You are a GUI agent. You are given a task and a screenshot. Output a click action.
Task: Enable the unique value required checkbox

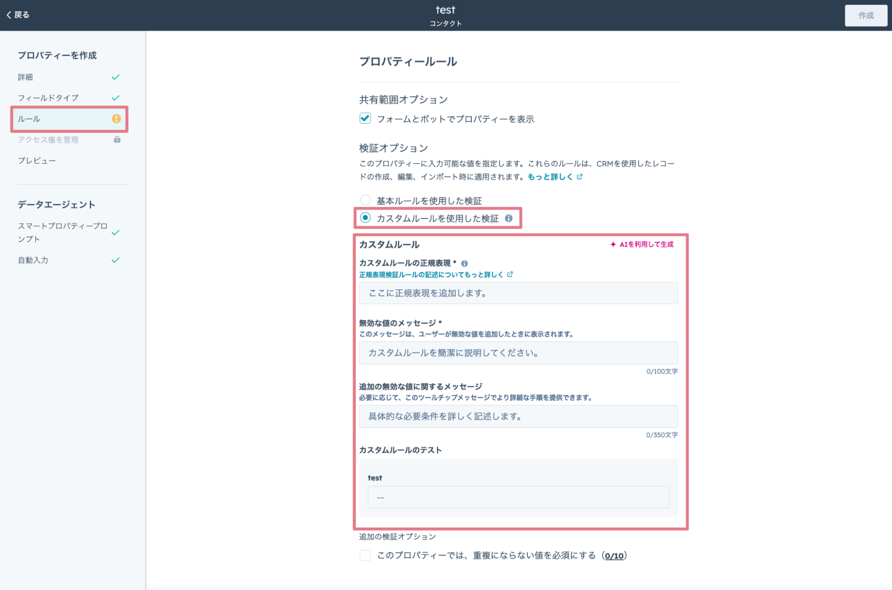(x=365, y=555)
